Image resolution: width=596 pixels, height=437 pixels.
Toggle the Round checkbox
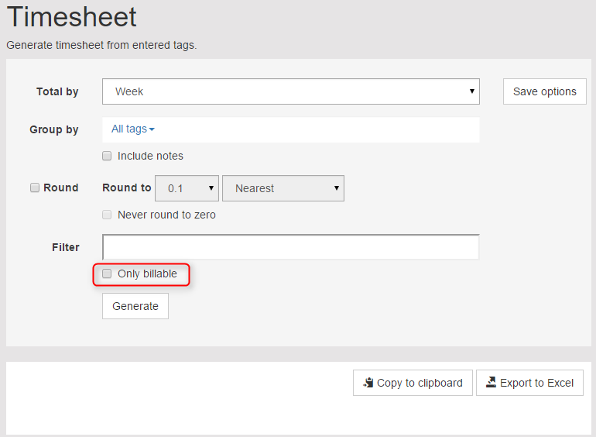tap(35, 188)
